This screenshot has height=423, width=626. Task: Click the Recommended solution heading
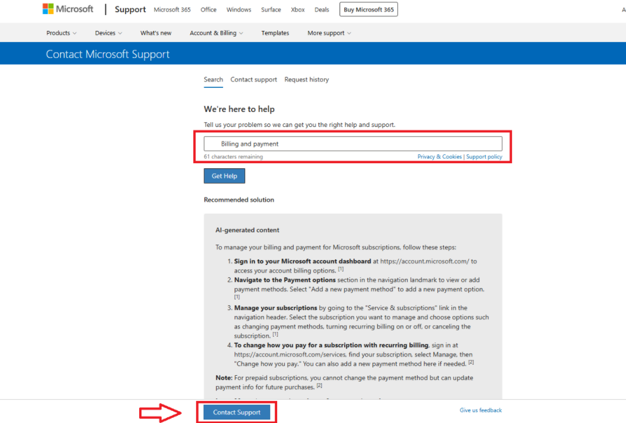(239, 200)
